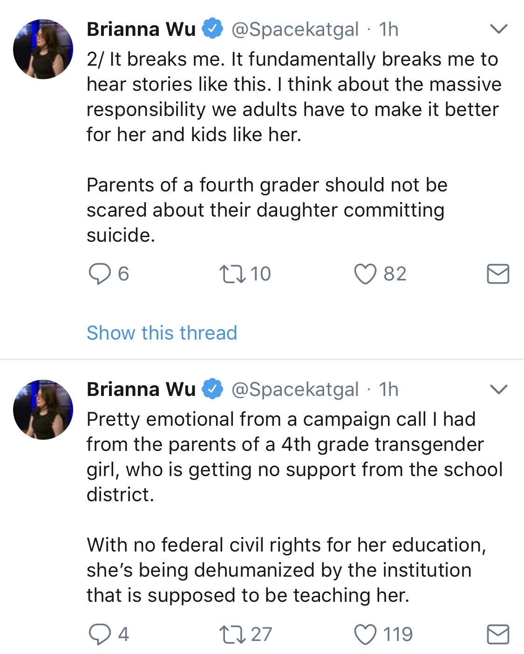Open Show this thread link
This screenshot has width=524, height=654.
[162, 333]
